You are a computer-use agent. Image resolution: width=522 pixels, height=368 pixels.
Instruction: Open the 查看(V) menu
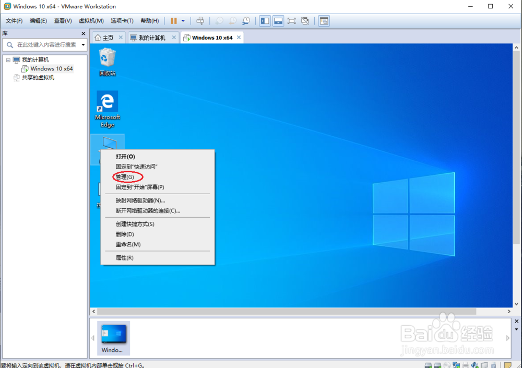tap(63, 21)
